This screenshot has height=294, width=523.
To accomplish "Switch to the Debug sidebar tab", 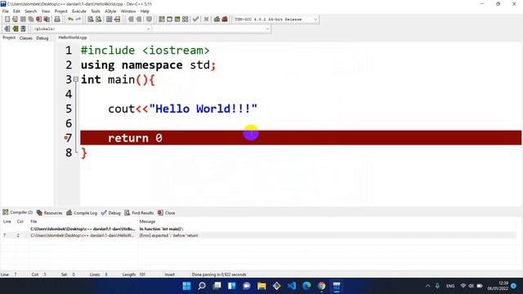I will pos(42,38).
